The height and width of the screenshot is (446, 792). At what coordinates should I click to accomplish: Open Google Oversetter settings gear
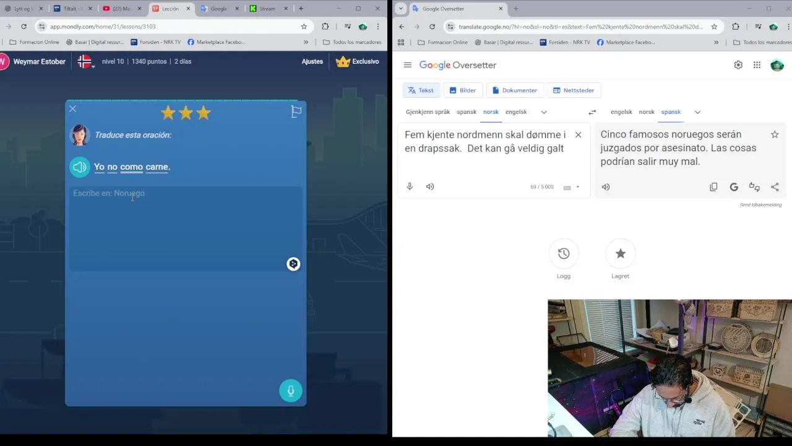coord(738,65)
